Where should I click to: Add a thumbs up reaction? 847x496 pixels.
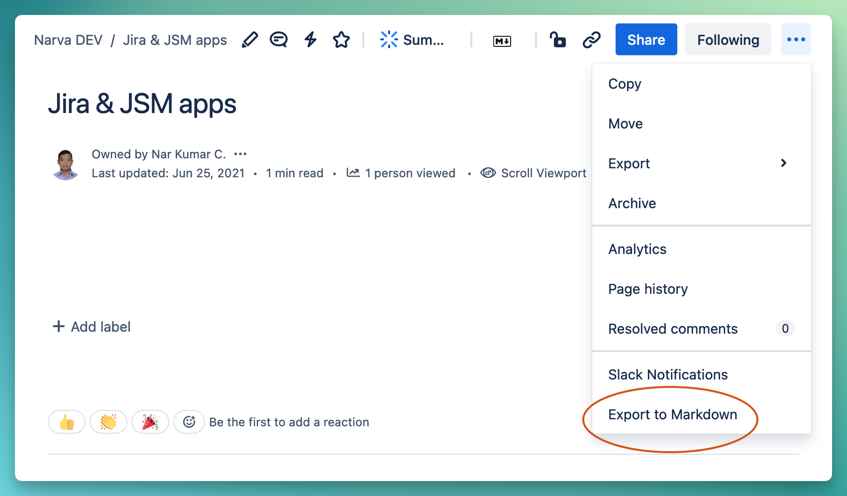coord(67,422)
